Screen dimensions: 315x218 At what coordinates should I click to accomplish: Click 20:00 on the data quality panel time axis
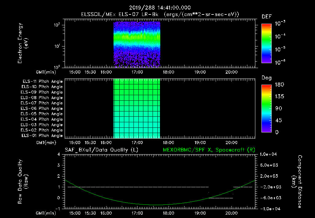tap(231, 213)
